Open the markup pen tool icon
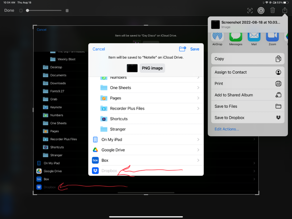 click(261, 11)
